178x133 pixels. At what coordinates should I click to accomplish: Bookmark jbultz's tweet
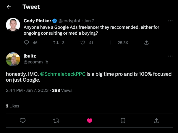pyautogui.click(x=123, y=121)
